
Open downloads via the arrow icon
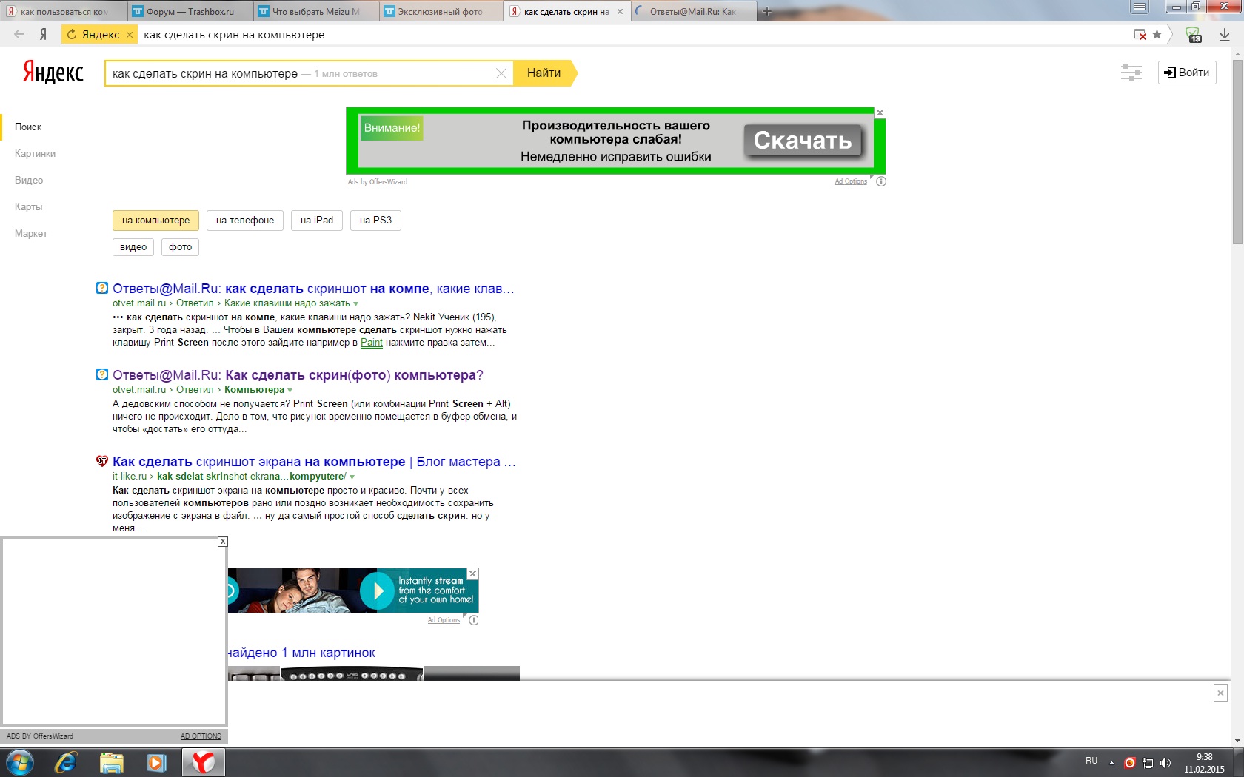(x=1225, y=34)
